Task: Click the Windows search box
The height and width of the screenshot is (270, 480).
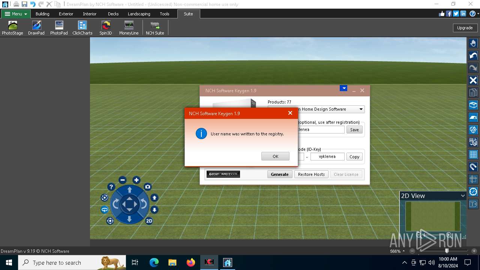Action: coord(72,262)
